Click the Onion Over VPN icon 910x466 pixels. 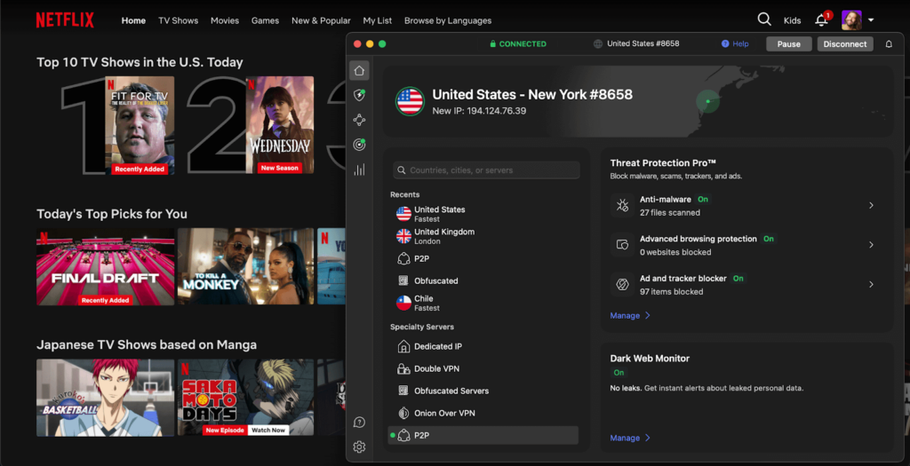(404, 414)
